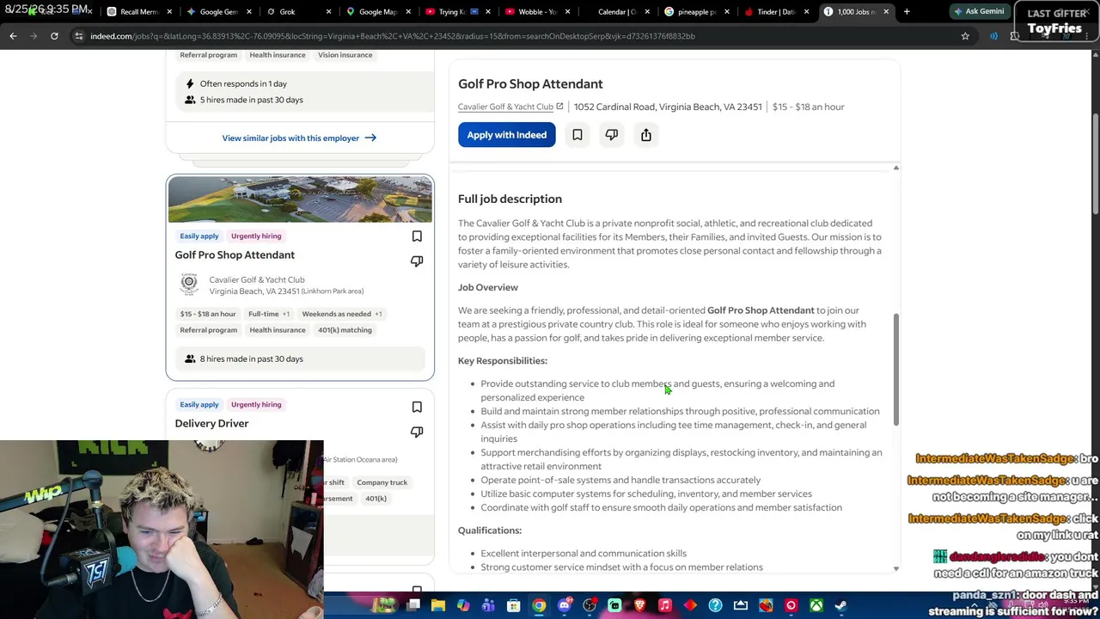Open the Delivery Driver job title
Image resolution: width=1100 pixels, height=619 pixels.
[x=211, y=423]
